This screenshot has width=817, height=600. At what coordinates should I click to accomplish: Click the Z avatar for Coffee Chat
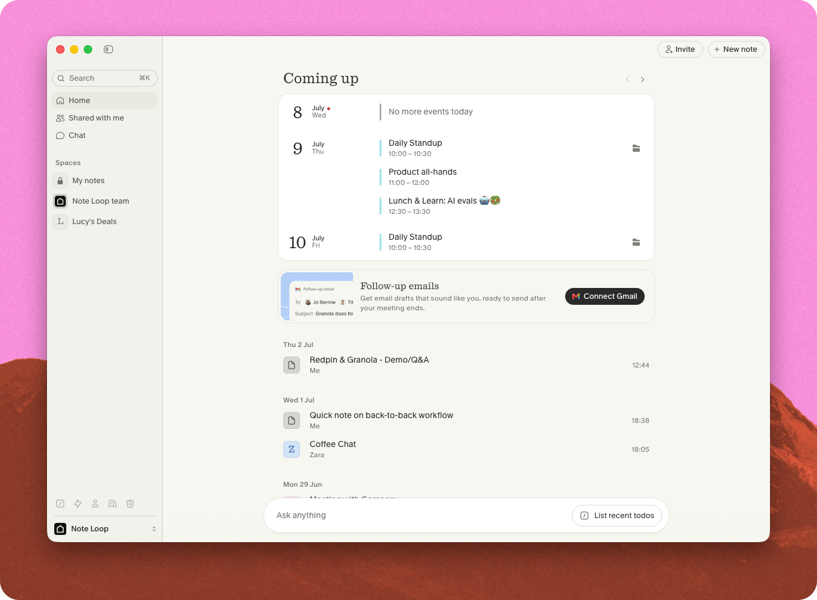pos(292,449)
